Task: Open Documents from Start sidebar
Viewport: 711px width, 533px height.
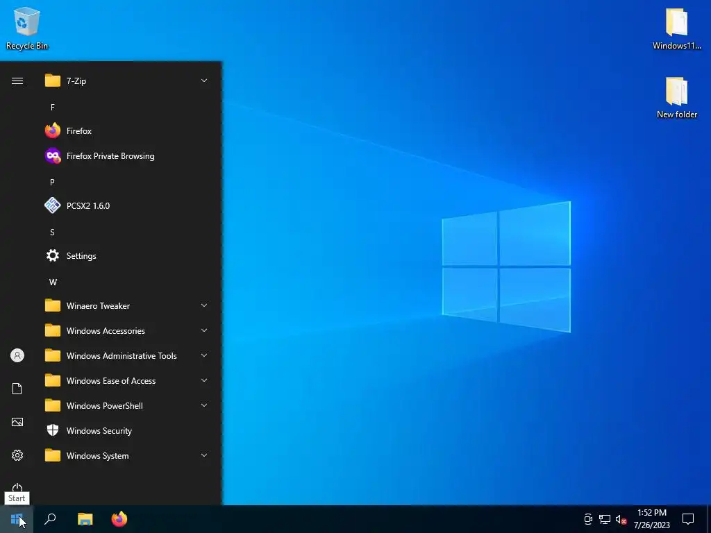Action: [17, 389]
